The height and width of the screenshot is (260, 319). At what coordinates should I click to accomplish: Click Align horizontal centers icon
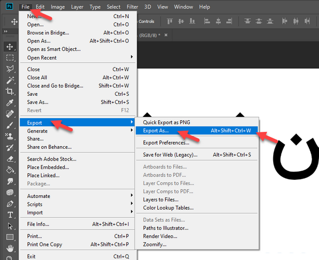[x=218, y=21]
